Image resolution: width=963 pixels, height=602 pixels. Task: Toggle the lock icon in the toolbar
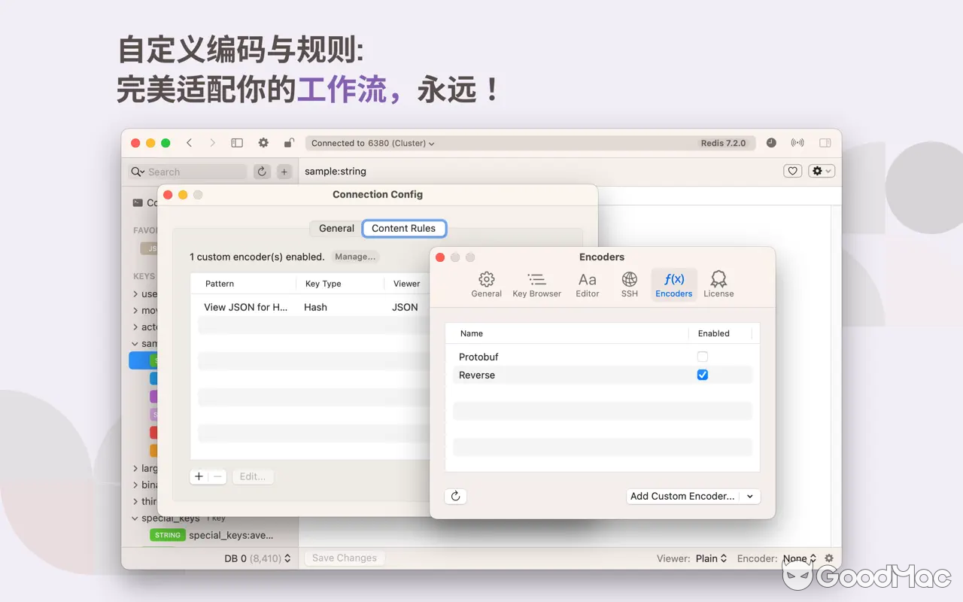tap(289, 142)
